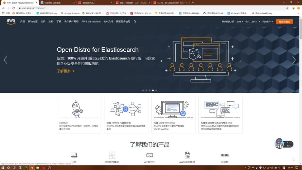Screen dimensions: 302x170
Task: Click the taskbar clock showing 22:39
Action: click(290, 168)
